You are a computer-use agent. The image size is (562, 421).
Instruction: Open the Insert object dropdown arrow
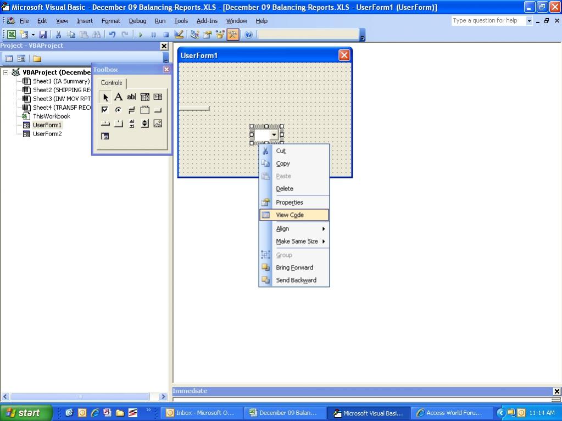pos(33,35)
